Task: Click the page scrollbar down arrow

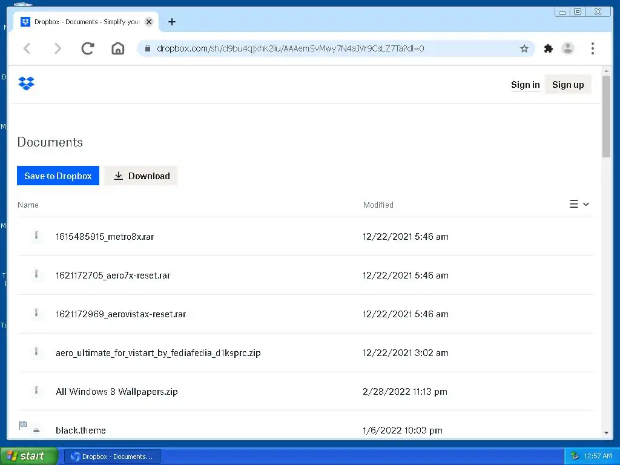Action: coord(606,432)
